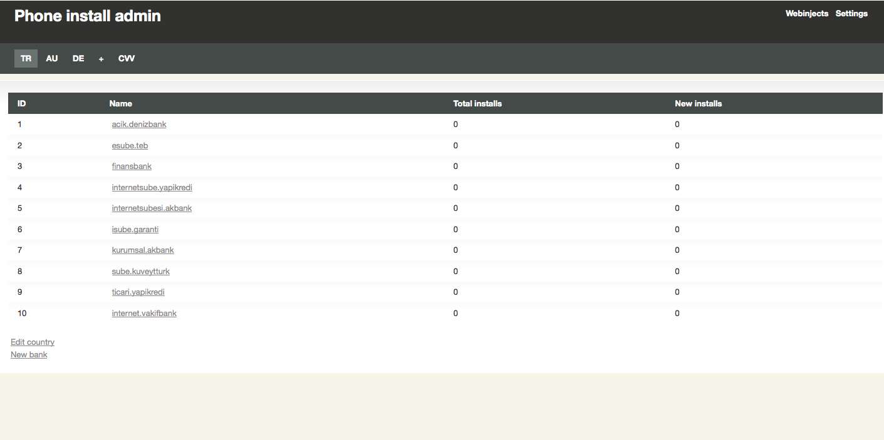Click Total installs value for esube.teb

[455, 145]
